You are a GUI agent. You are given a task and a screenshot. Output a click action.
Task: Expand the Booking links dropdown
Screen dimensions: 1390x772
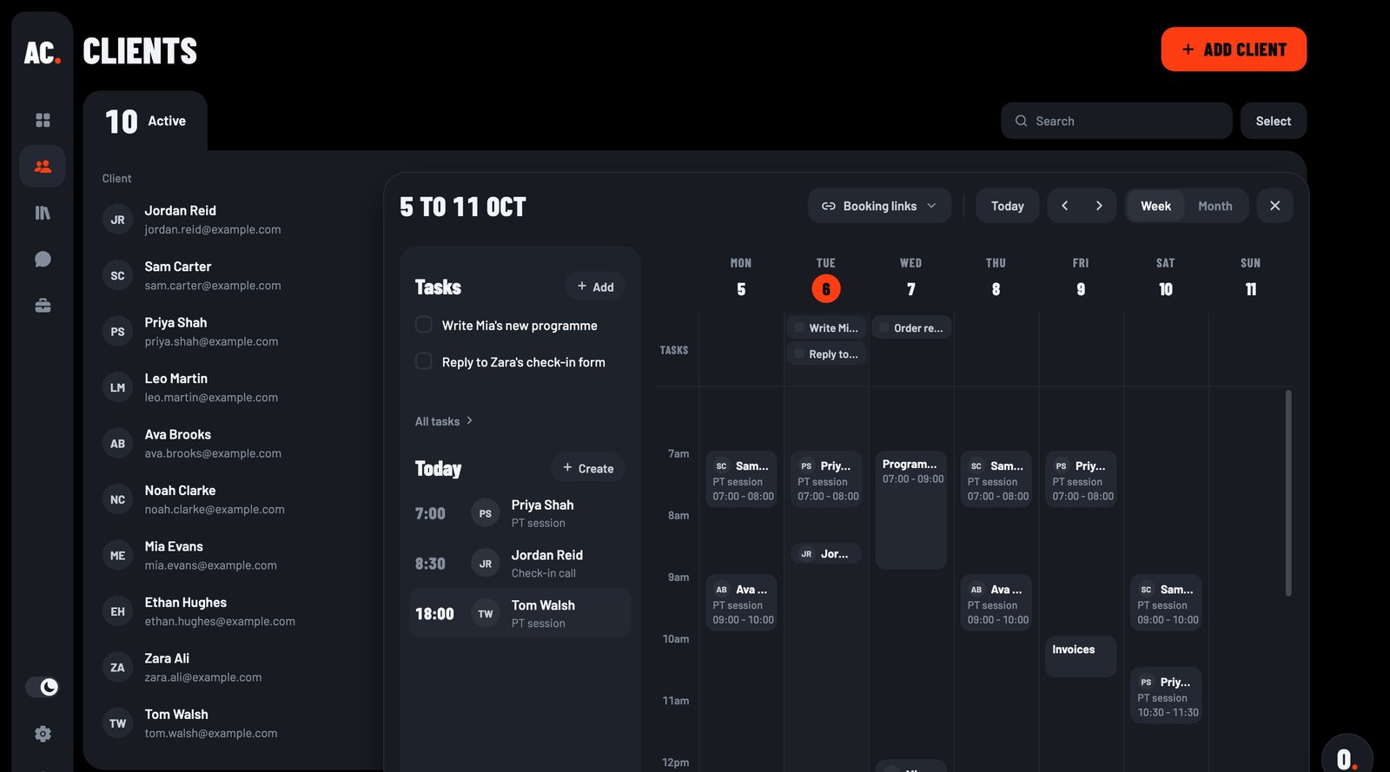coord(879,206)
